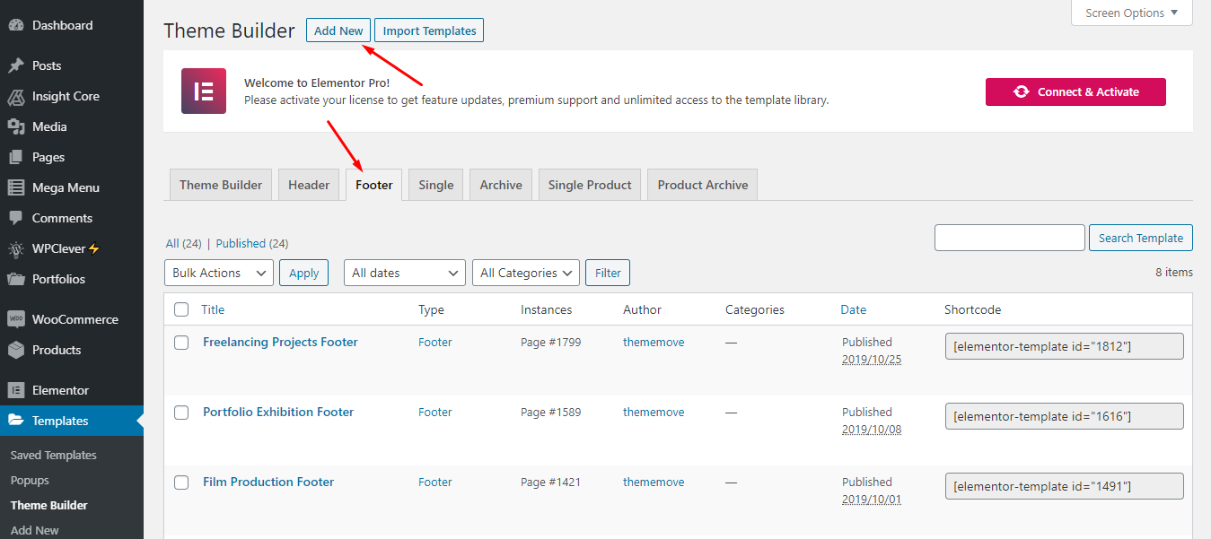Click the Insight Core icon
Viewport: 1211px width, 539px height.
[15, 96]
